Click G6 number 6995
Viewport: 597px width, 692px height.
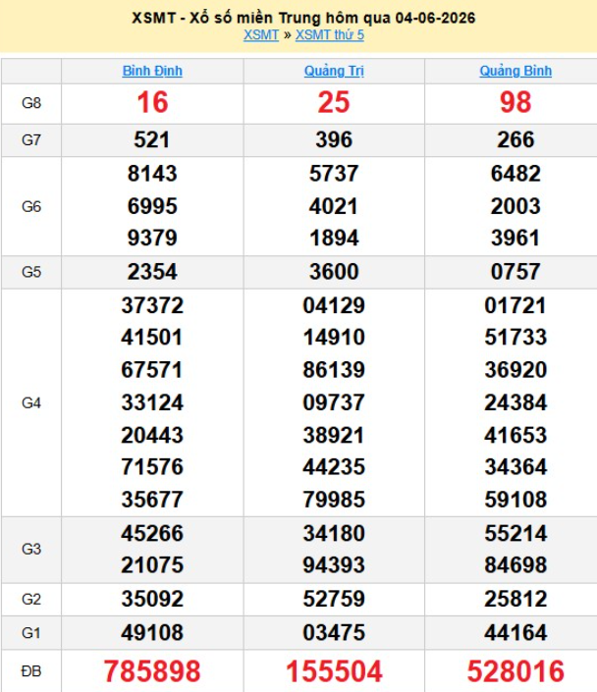click(x=152, y=206)
